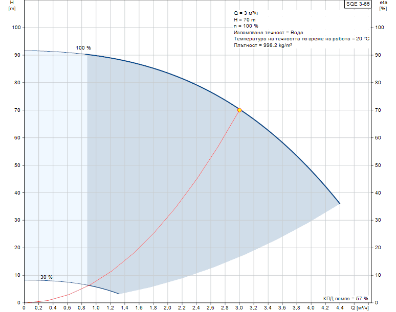Click the eta [%] axis title
The image size is (396, 312).
click(x=383, y=6)
